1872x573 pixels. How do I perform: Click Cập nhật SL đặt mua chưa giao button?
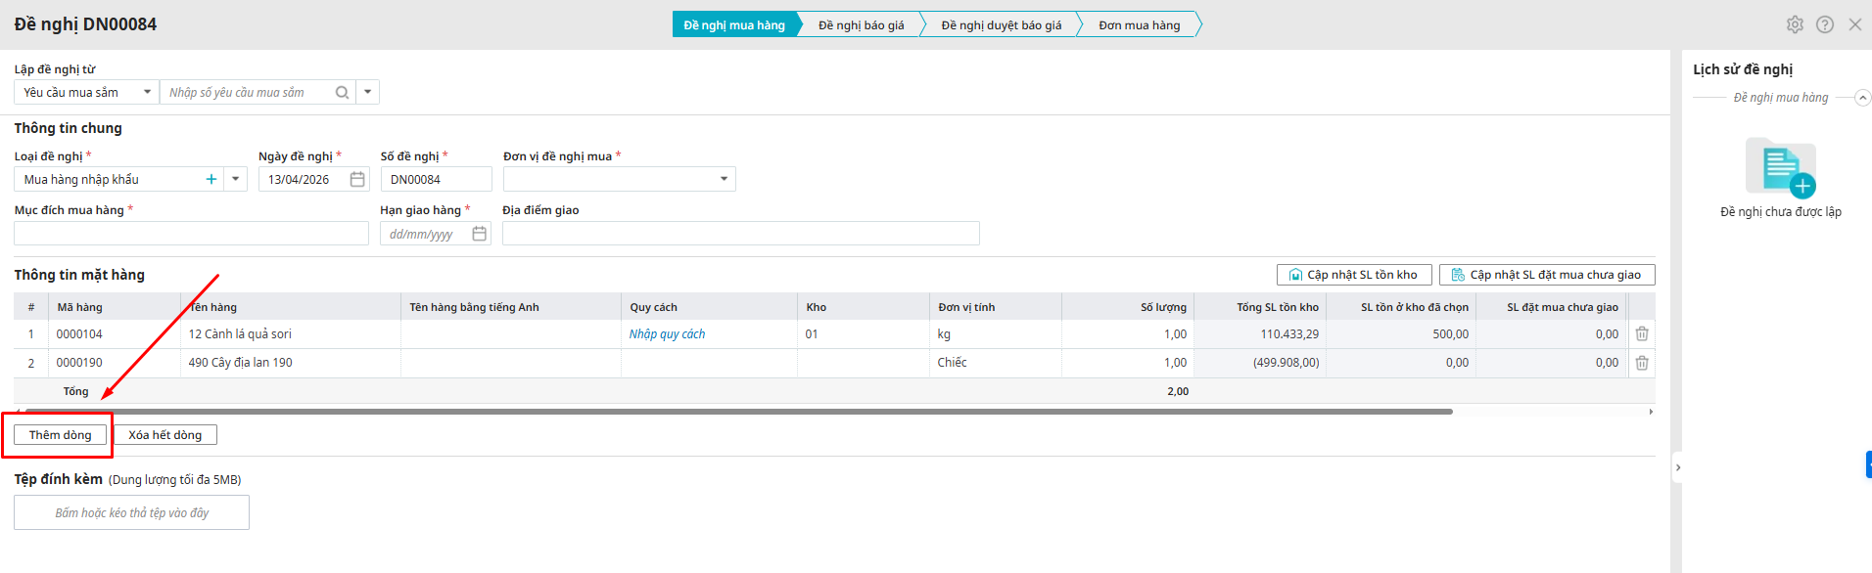click(1547, 275)
